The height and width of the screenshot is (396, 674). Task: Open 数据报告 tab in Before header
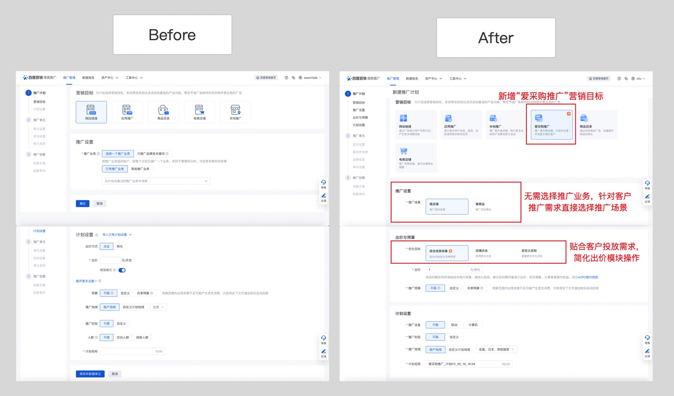(88, 78)
